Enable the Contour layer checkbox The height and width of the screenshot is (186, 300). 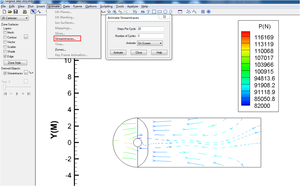coord(5,37)
